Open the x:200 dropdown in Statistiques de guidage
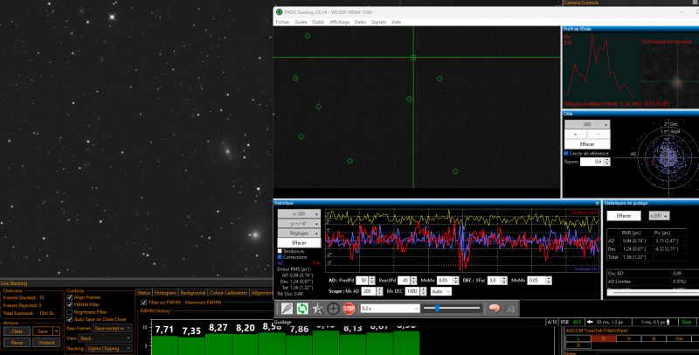Image resolution: width=699 pixels, height=355 pixels. pyautogui.click(x=660, y=216)
